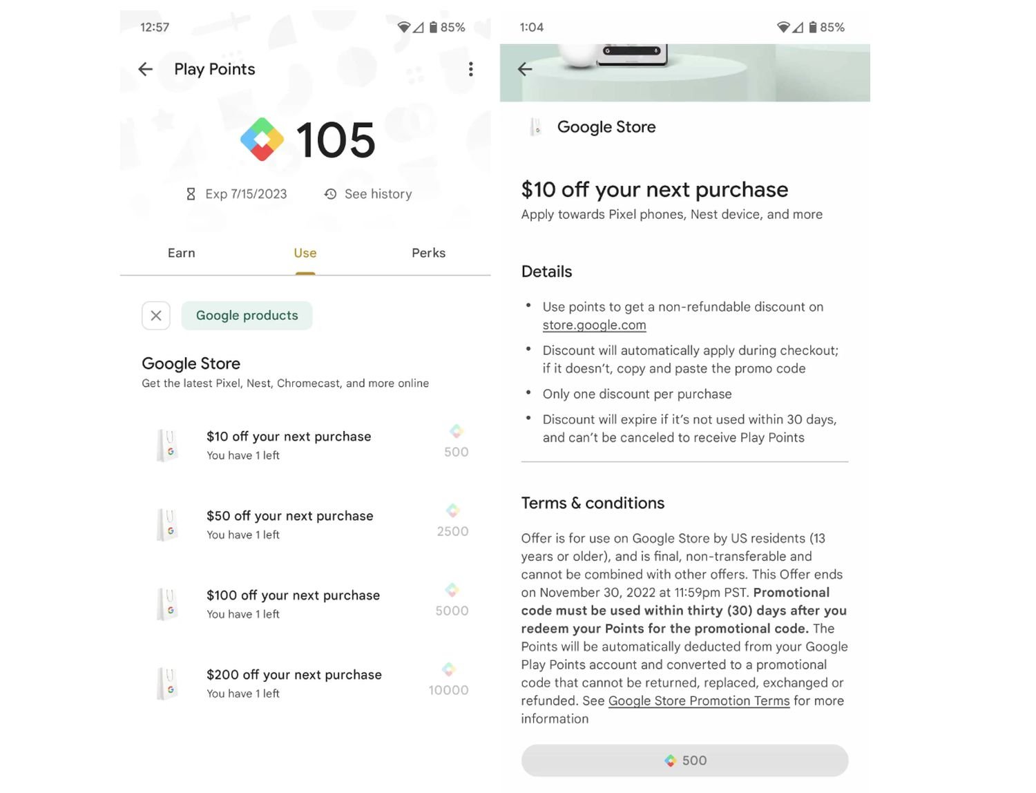Go back from Play Points screen

(145, 69)
